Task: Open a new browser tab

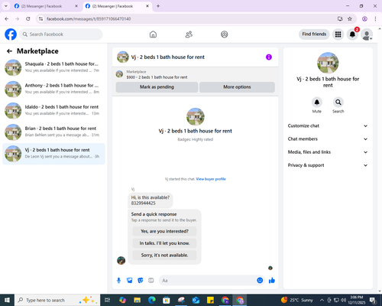Action: point(158,6)
